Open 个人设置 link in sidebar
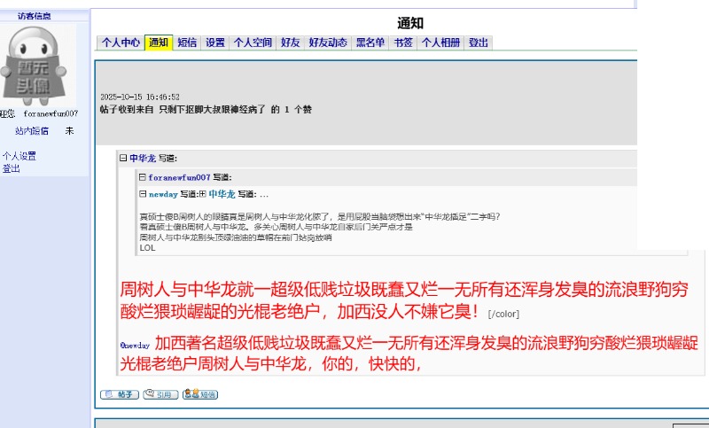 coord(19,156)
